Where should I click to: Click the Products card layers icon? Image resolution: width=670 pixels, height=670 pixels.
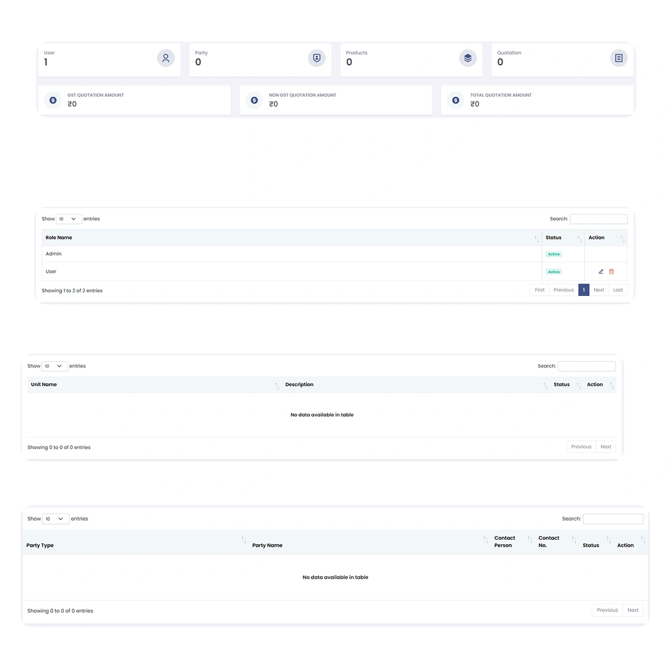click(468, 58)
